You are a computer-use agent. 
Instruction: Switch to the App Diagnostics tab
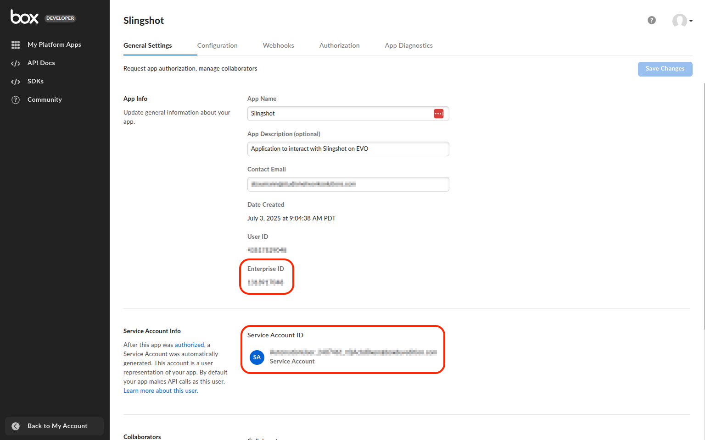click(x=409, y=45)
